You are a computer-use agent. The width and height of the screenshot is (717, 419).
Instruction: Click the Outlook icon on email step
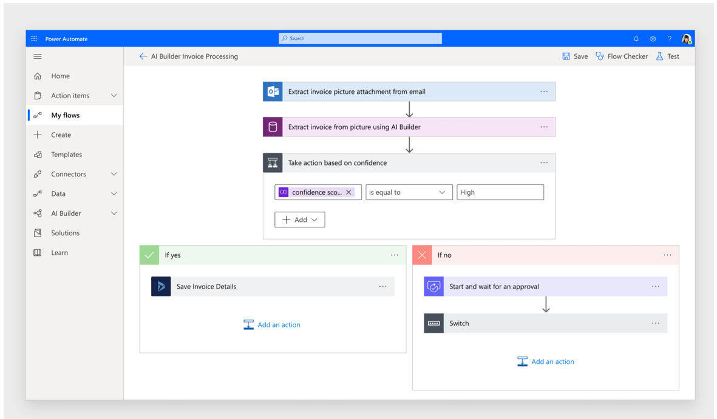click(x=273, y=92)
